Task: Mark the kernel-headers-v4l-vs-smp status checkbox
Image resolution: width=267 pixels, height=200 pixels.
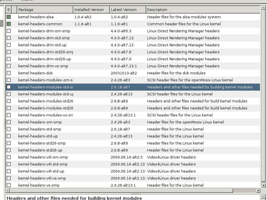Action: pos(9,178)
